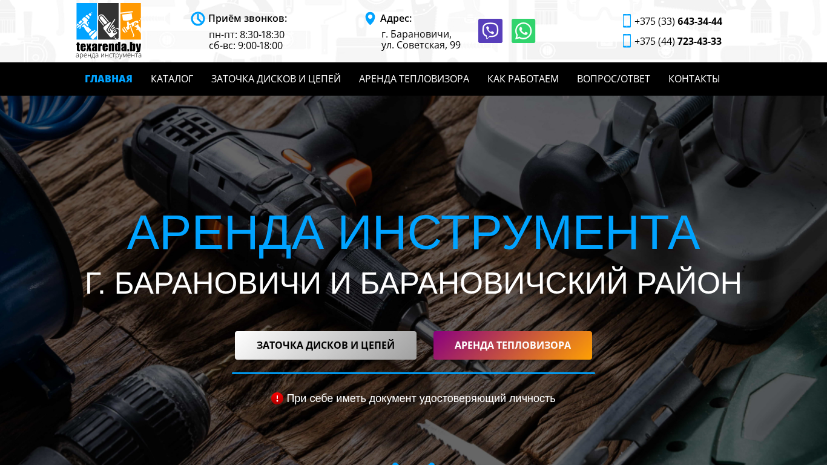The height and width of the screenshot is (465, 827).
Task: Click the clock icon beside Приём звонков
Action: (198, 19)
